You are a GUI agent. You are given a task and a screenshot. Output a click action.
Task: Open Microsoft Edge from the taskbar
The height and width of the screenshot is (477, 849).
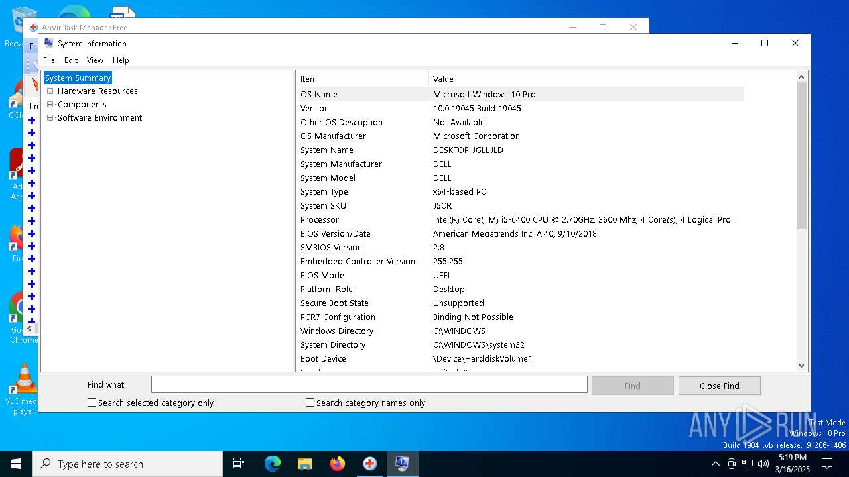pyautogui.click(x=273, y=464)
